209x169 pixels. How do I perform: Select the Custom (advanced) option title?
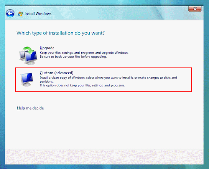click(x=56, y=73)
